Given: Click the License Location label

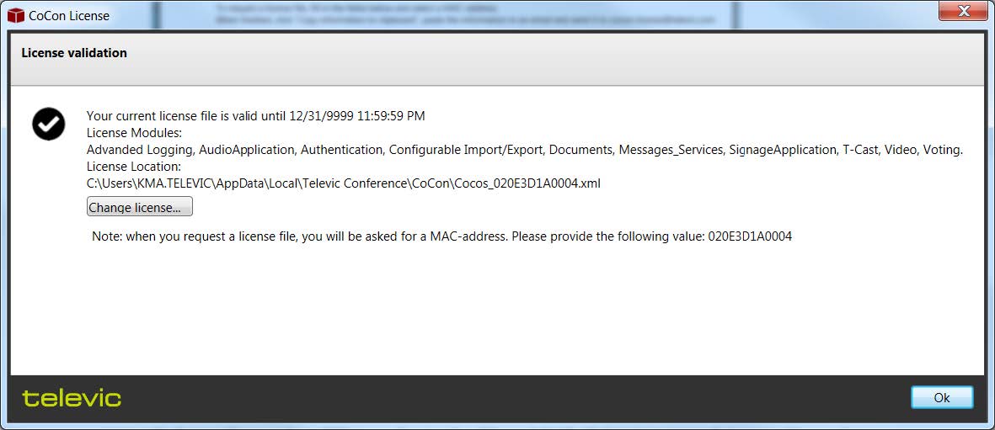Looking at the screenshot, I should point(134,167).
